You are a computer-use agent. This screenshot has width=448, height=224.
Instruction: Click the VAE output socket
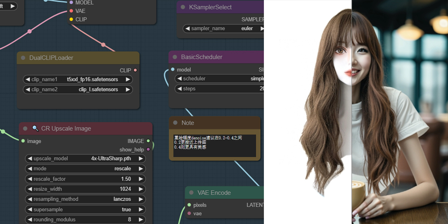71,11
